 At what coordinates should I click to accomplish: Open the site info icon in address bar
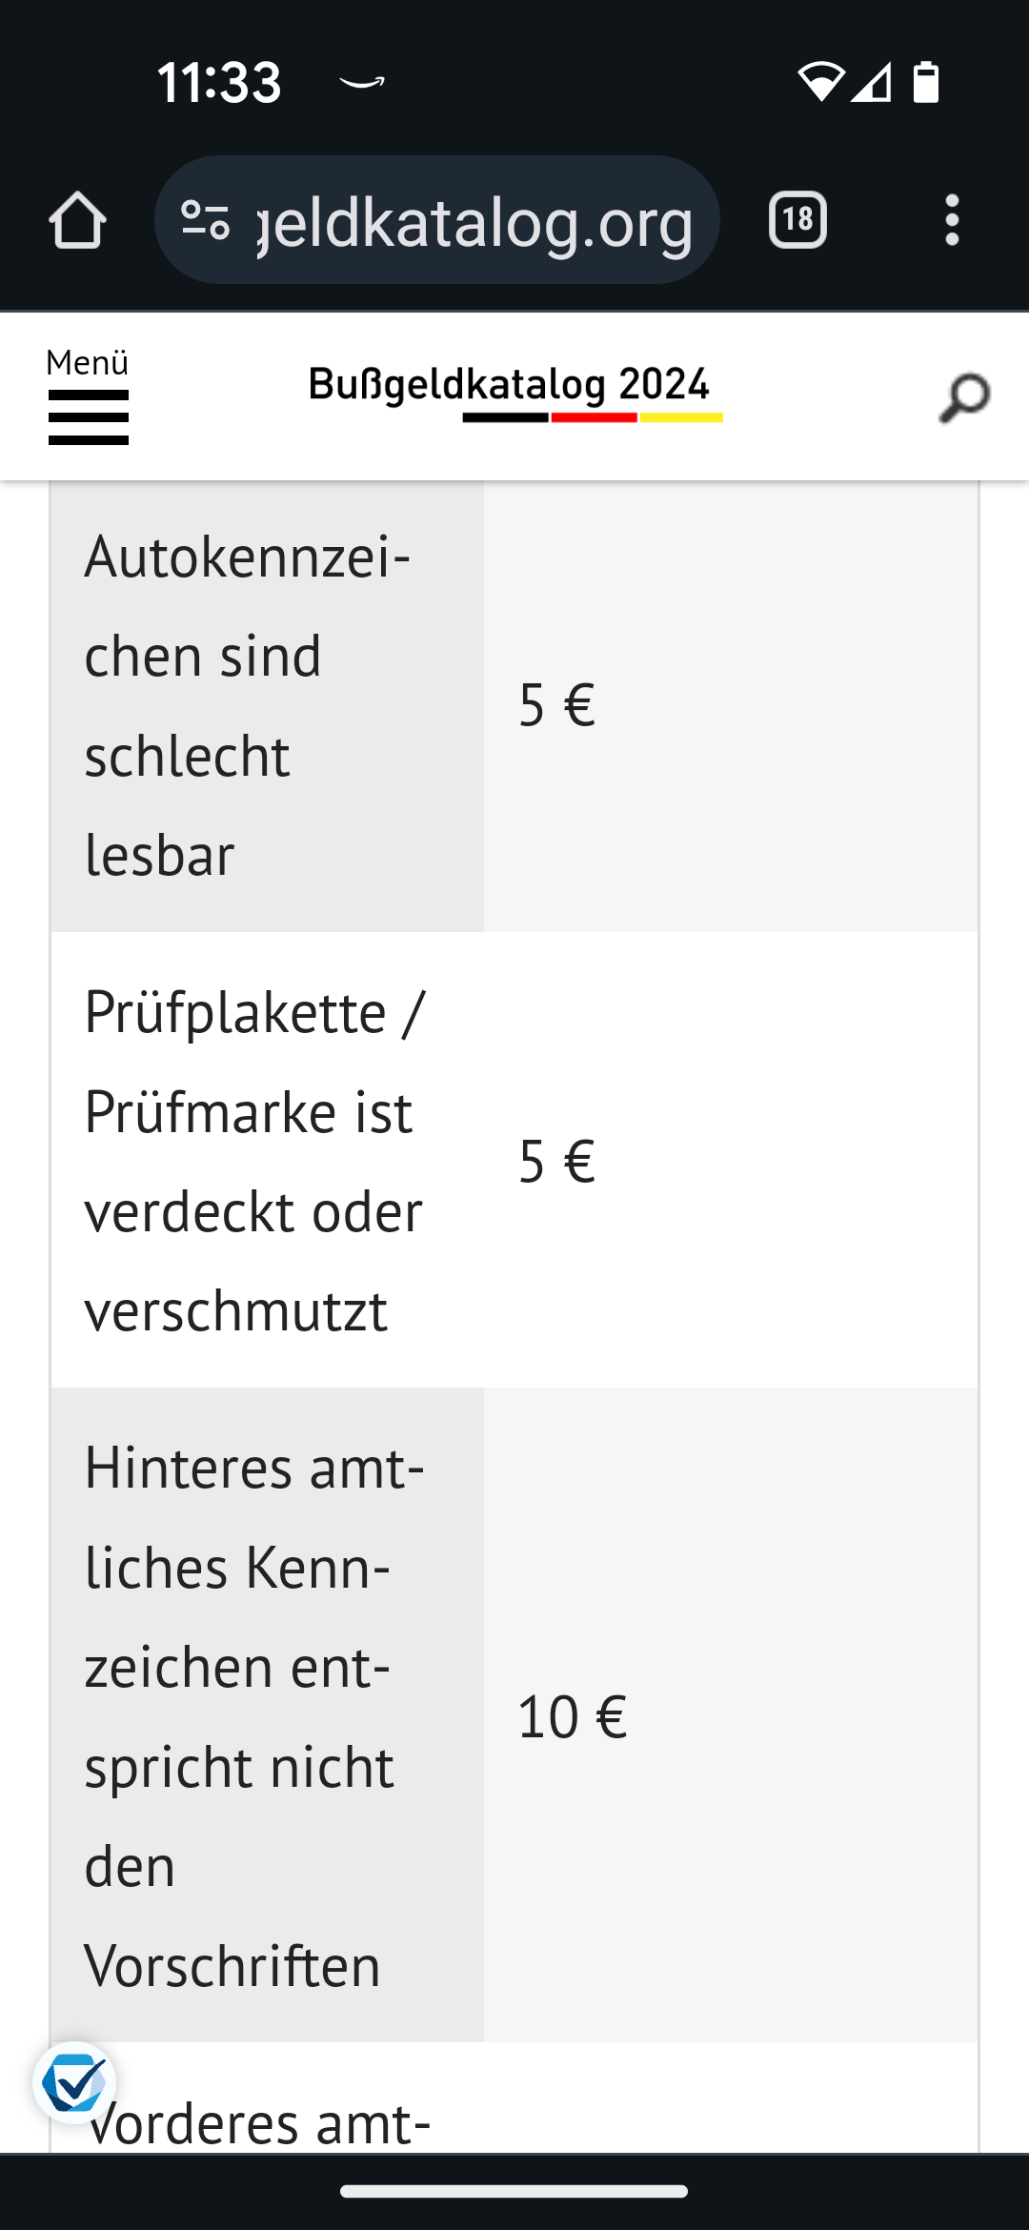coord(205,220)
